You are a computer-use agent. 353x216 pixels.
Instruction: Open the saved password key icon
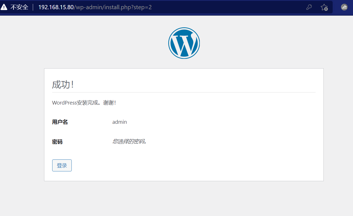coord(309,7)
